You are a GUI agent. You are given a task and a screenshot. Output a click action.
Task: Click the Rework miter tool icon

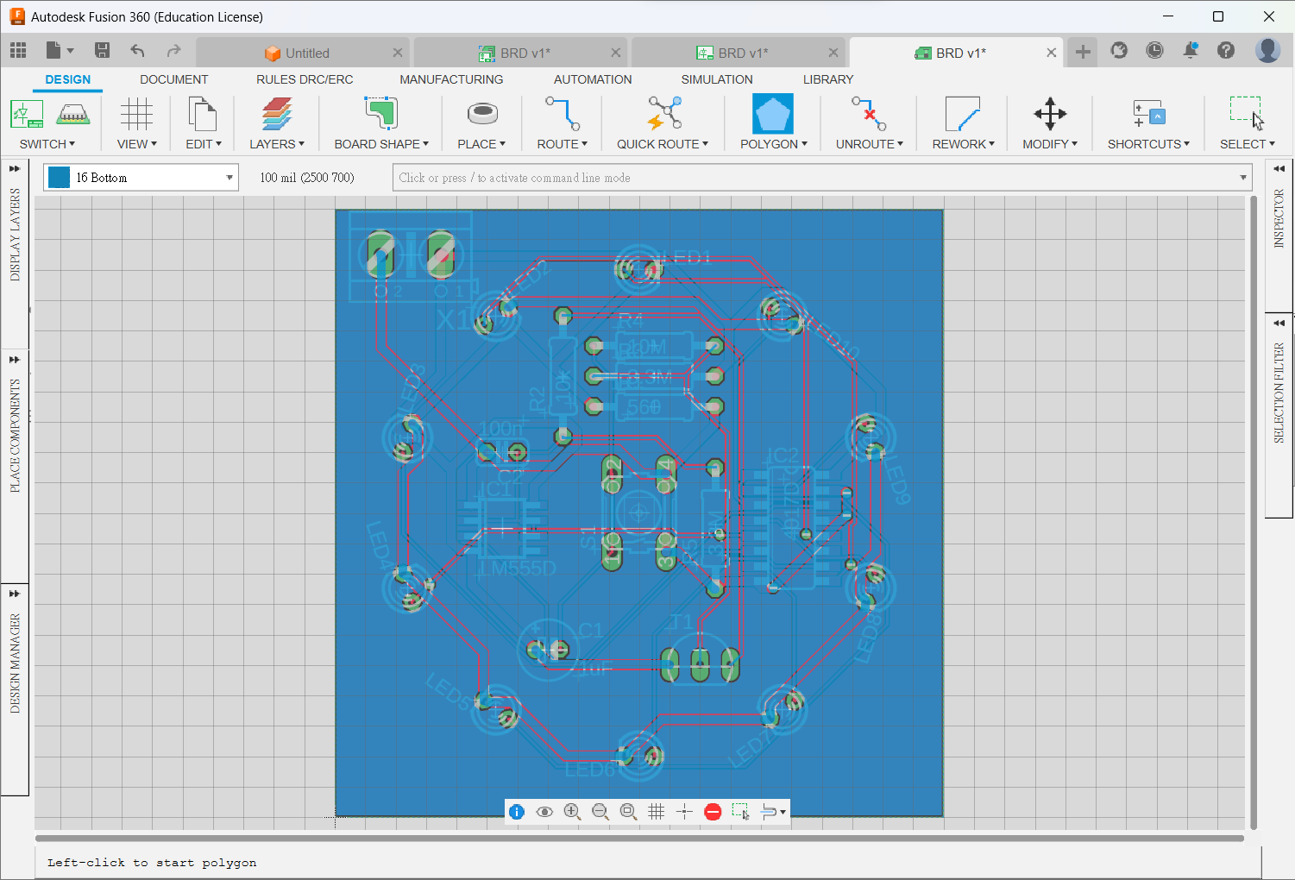click(x=962, y=115)
